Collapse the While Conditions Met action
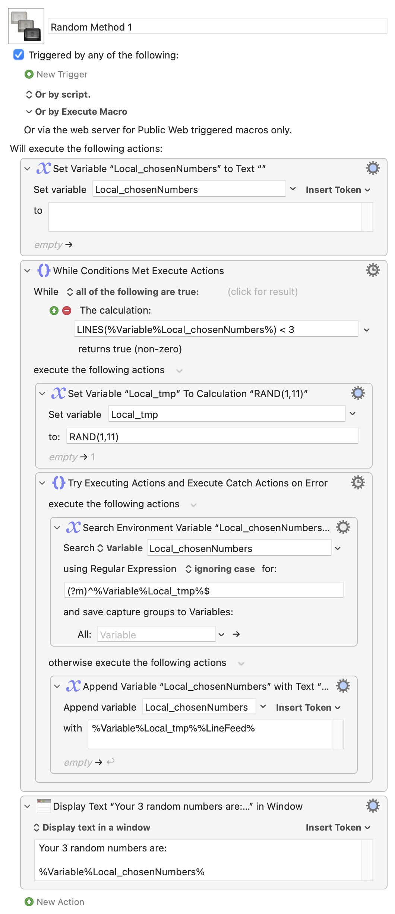This screenshot has width=395, height=914. tap(27, 271)
